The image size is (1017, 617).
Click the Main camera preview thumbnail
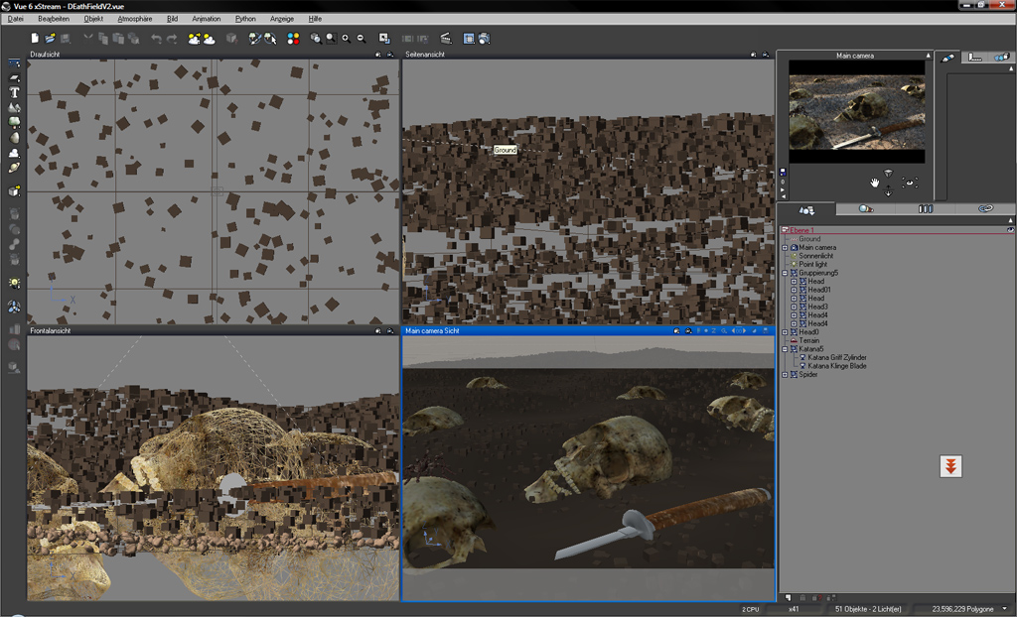(856, 111)
